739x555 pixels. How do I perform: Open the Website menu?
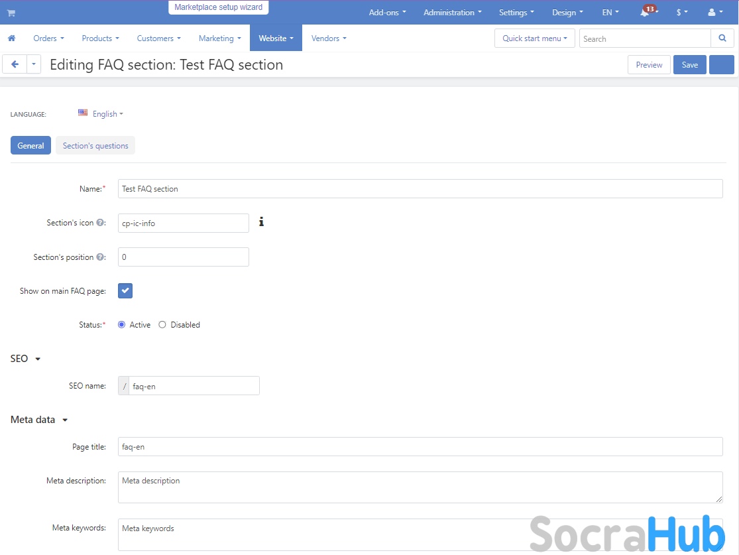276,38
